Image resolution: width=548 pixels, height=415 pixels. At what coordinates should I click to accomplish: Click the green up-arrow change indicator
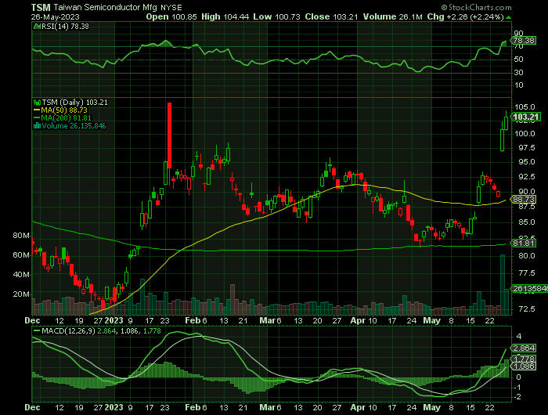pos(509,17)
